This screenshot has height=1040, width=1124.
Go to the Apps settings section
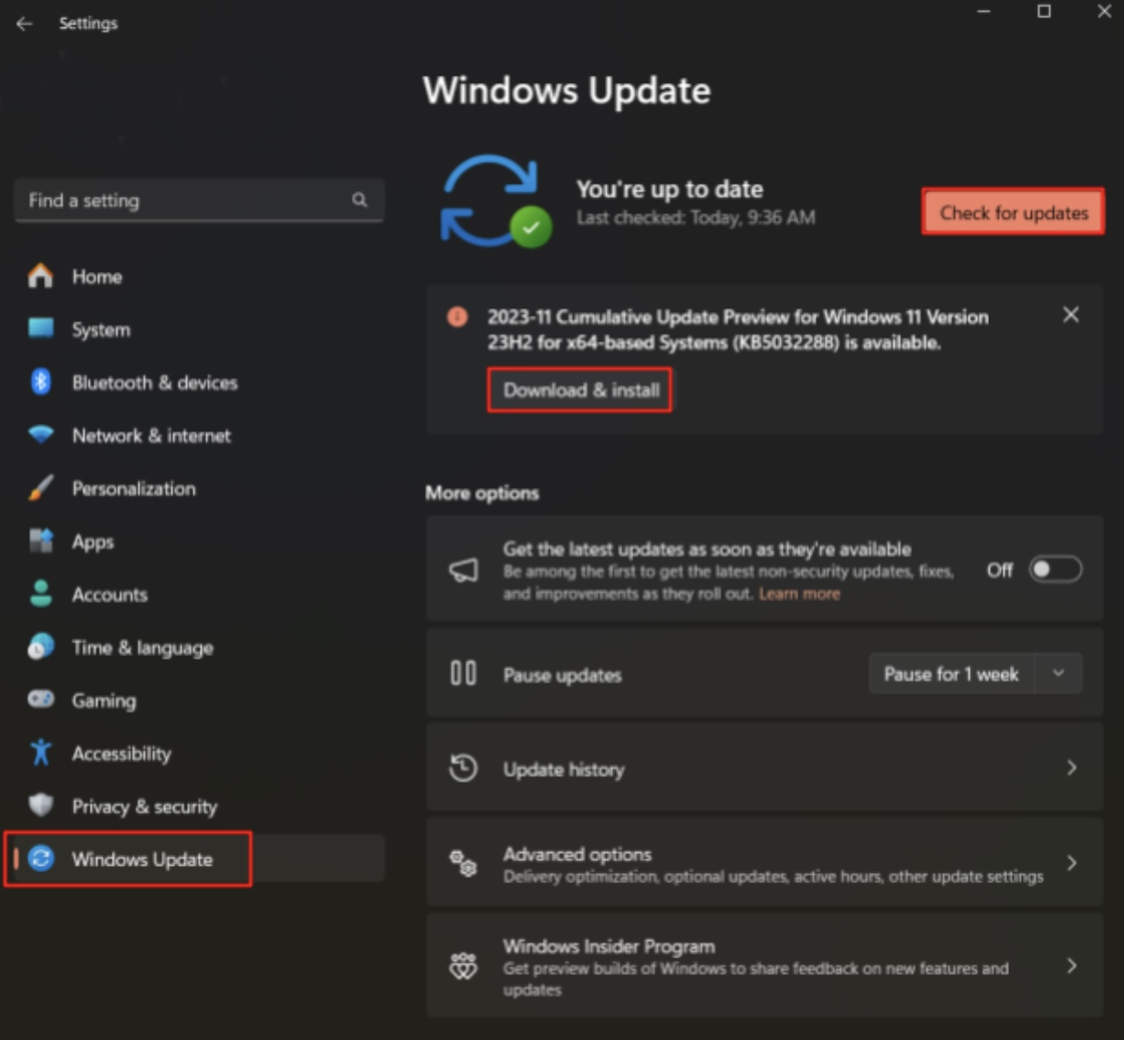93,541
